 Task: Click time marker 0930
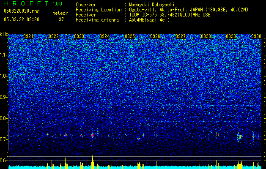pos(256,36)
